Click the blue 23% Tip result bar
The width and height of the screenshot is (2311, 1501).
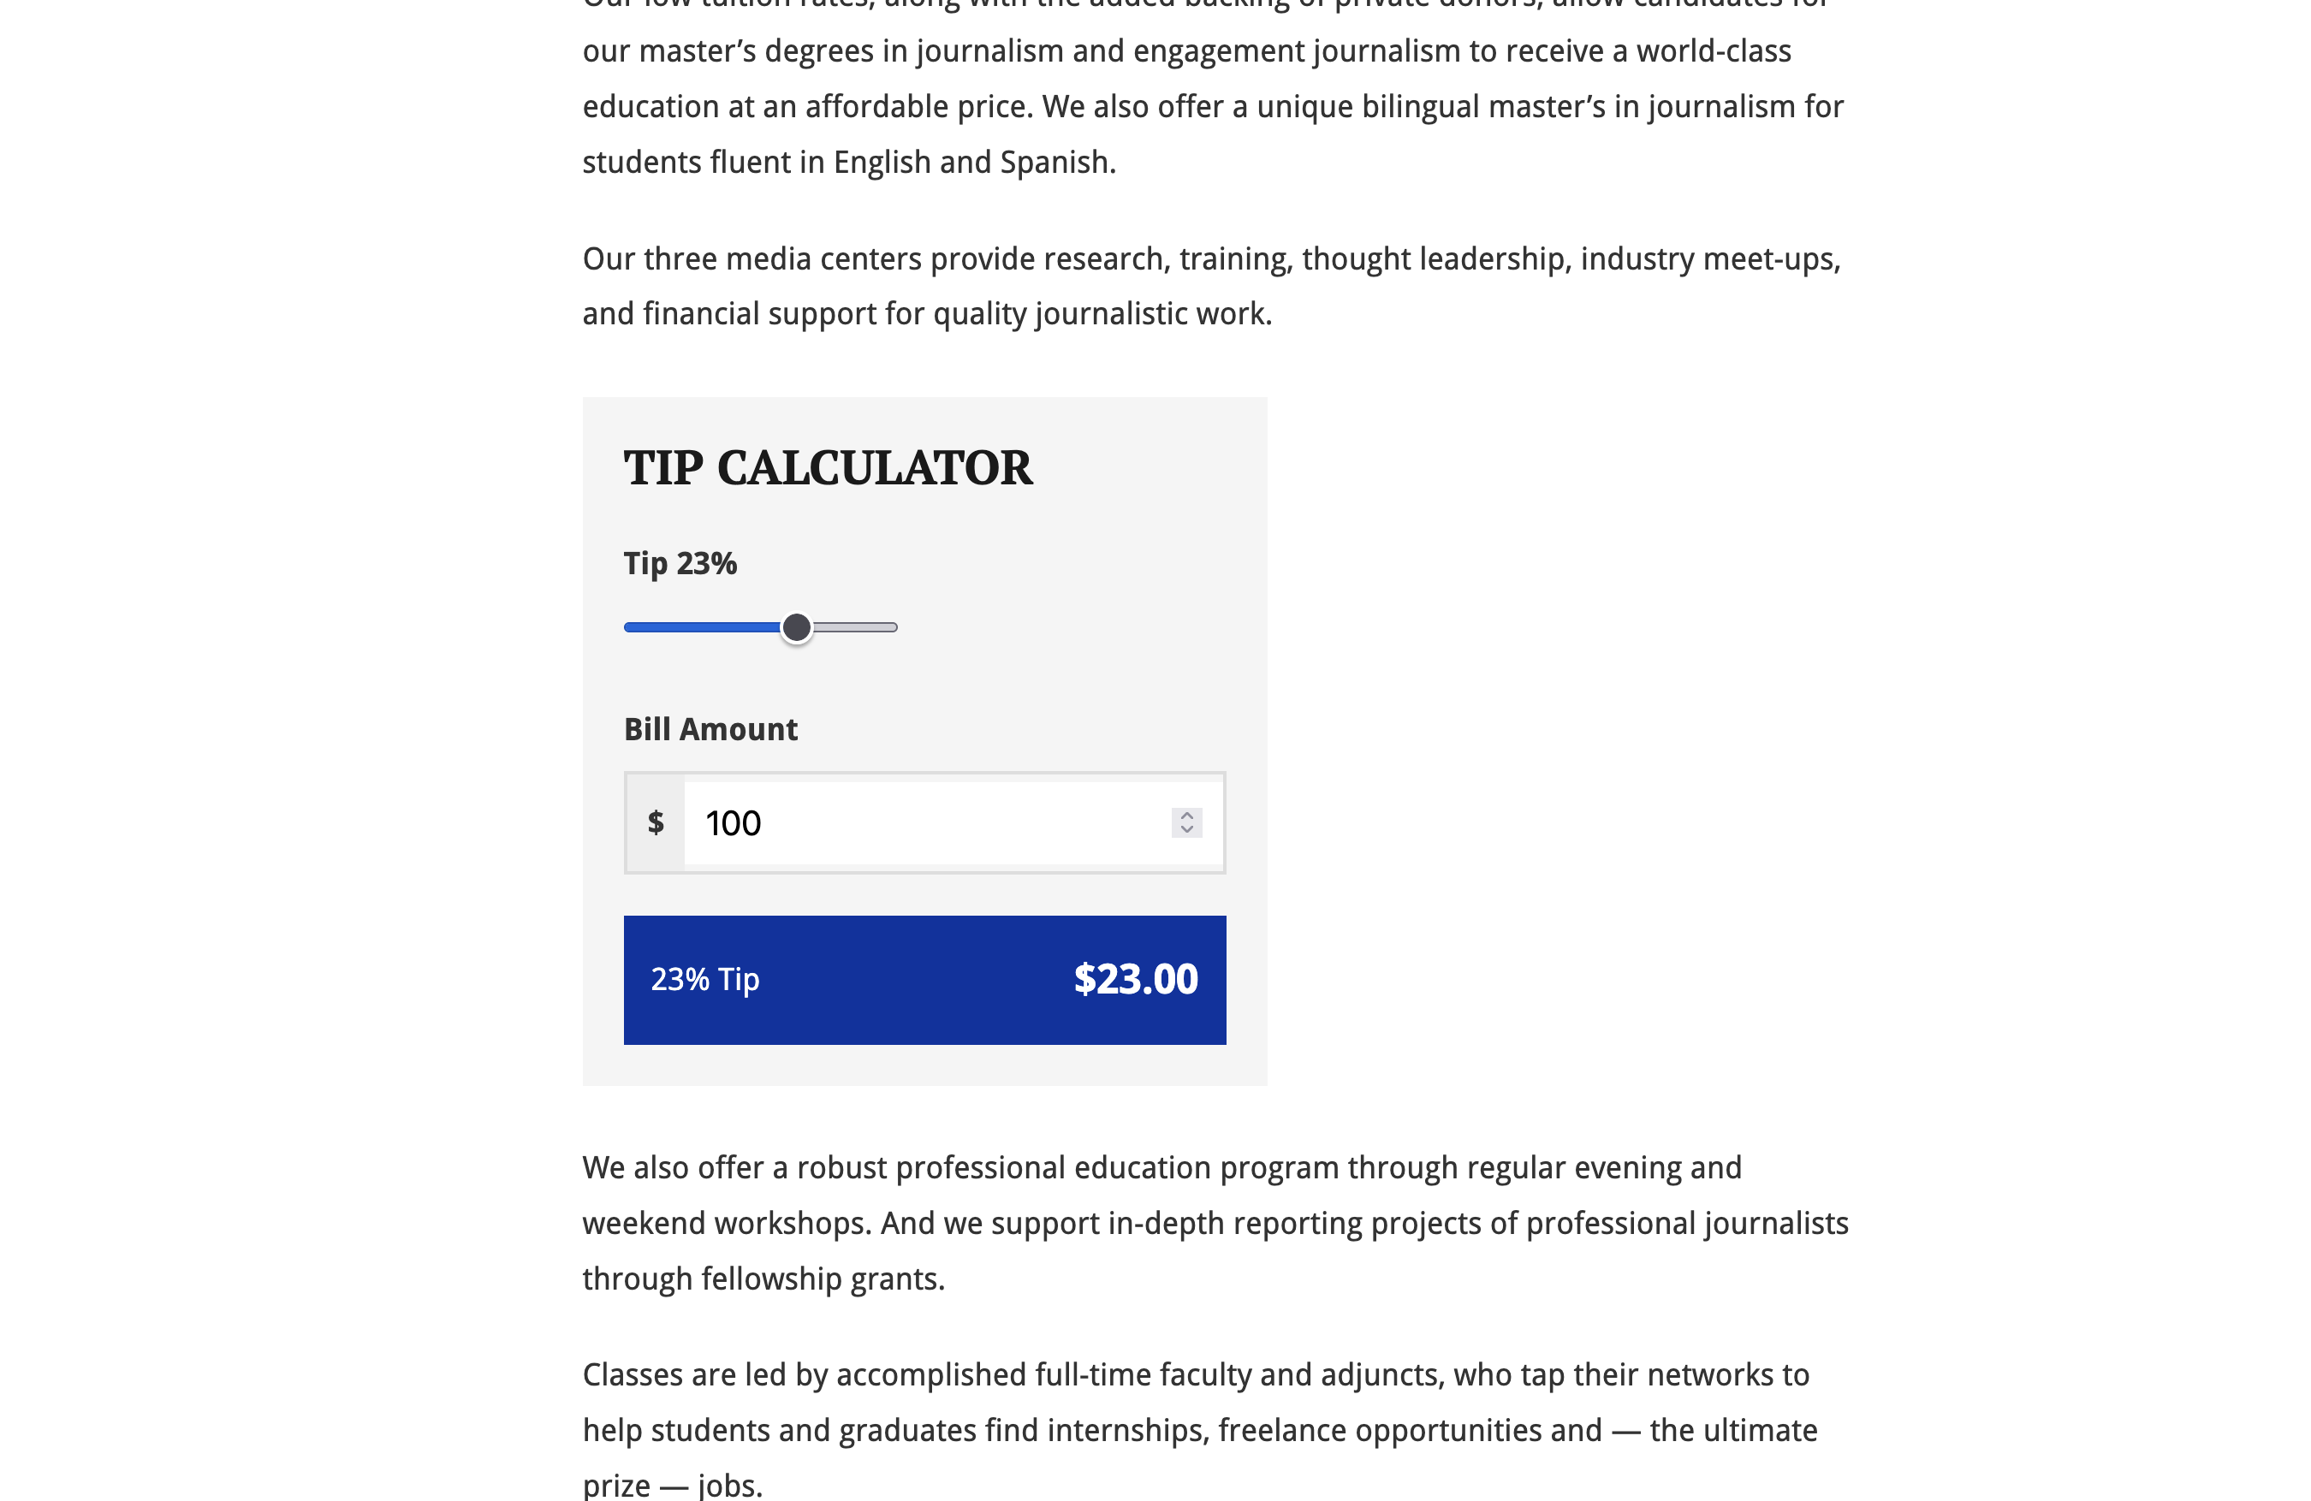tap(924, 980)
